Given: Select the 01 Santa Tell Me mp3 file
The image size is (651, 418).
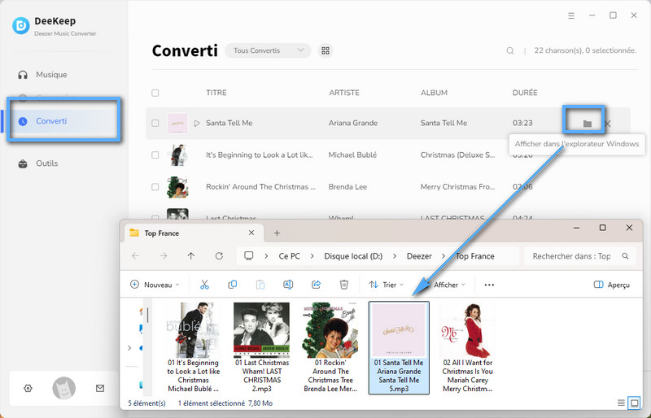Looking at the screenshot, I should point(399,348).
